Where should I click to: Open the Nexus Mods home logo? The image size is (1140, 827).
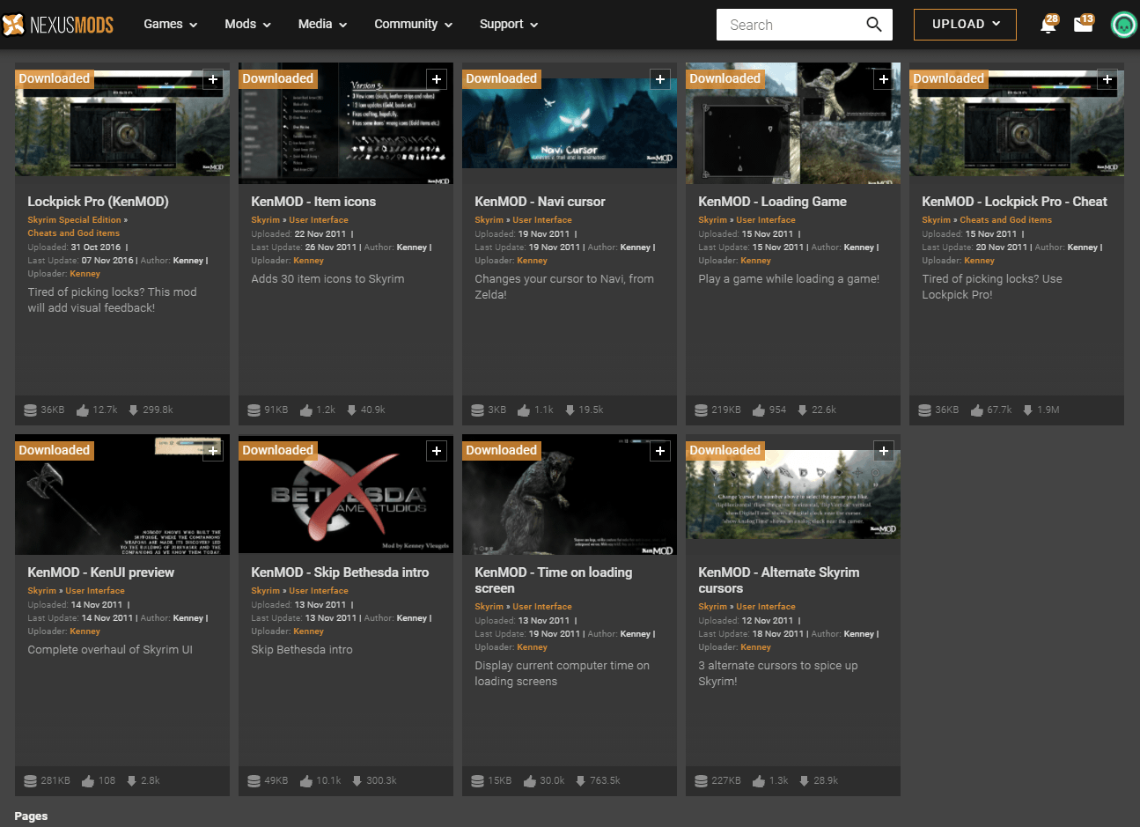(x=58, y=25)
